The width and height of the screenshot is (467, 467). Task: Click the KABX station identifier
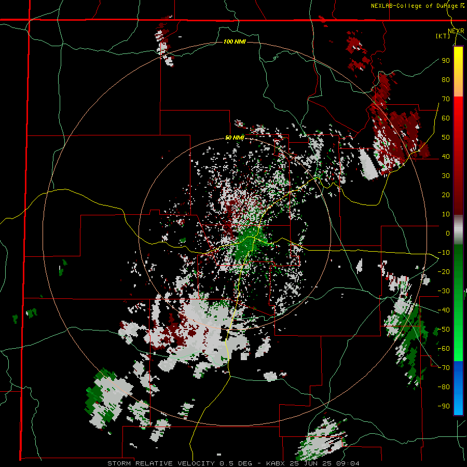tap(277, 463)
